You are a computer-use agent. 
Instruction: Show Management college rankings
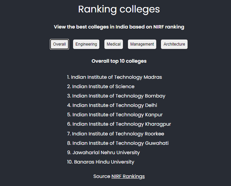[x=142, y=44]
